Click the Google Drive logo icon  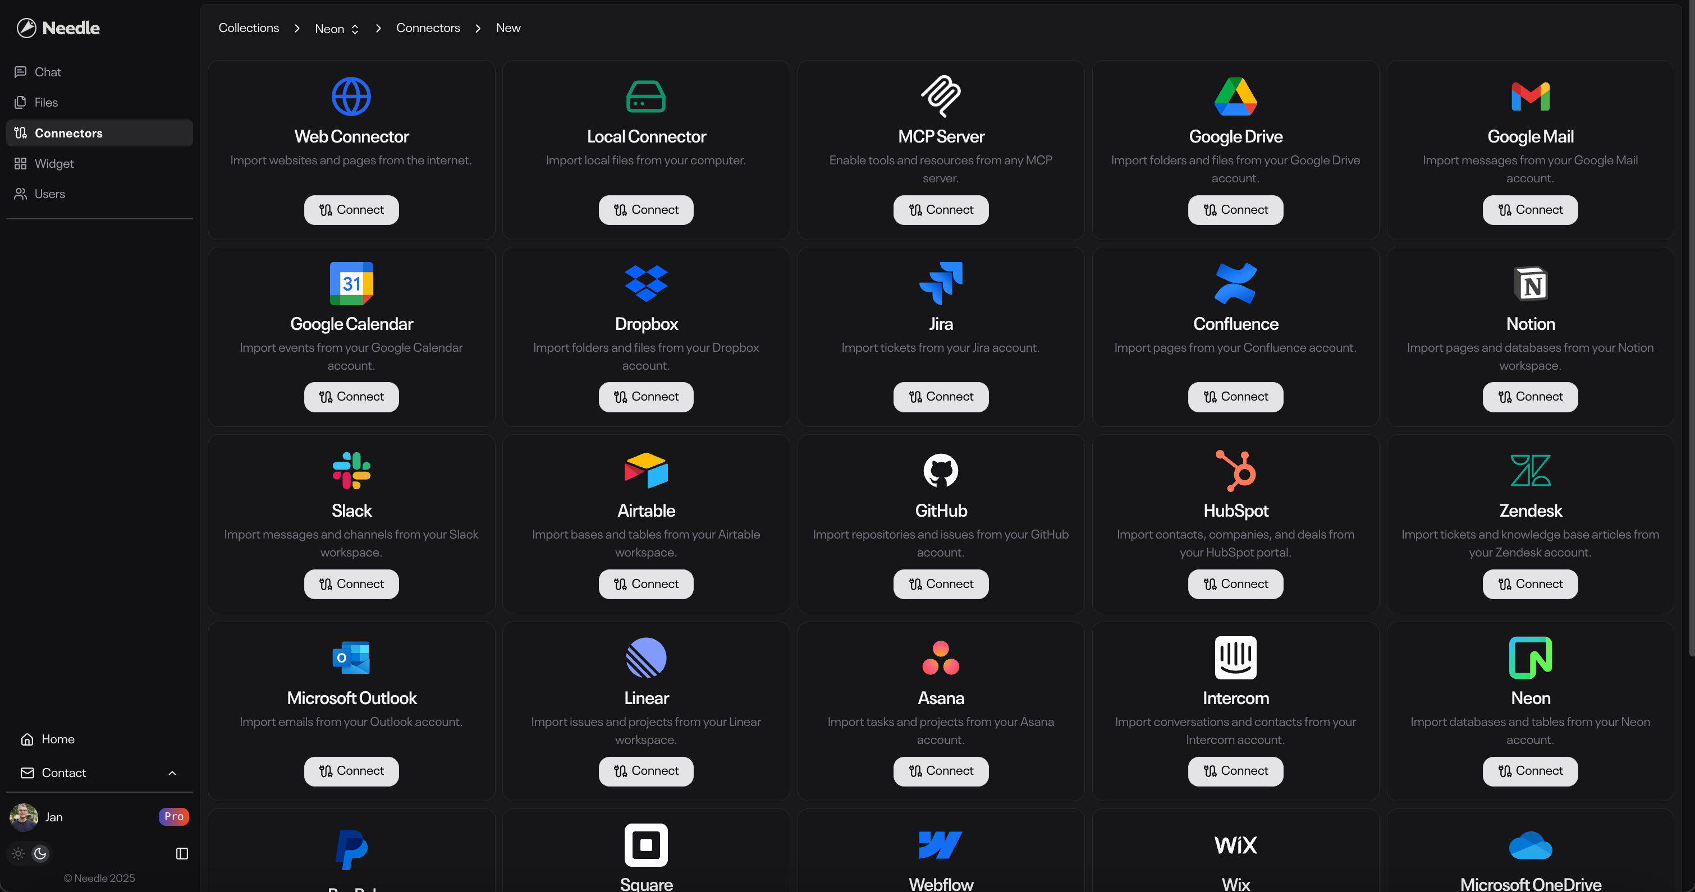[1235, 96]
